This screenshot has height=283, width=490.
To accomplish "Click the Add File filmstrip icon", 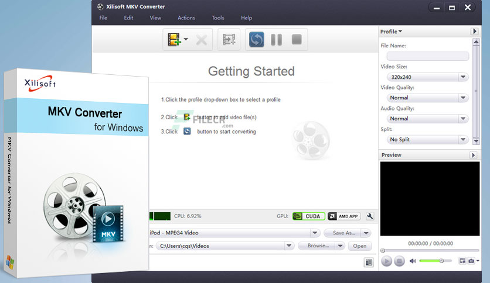I will tap(175, 40).
